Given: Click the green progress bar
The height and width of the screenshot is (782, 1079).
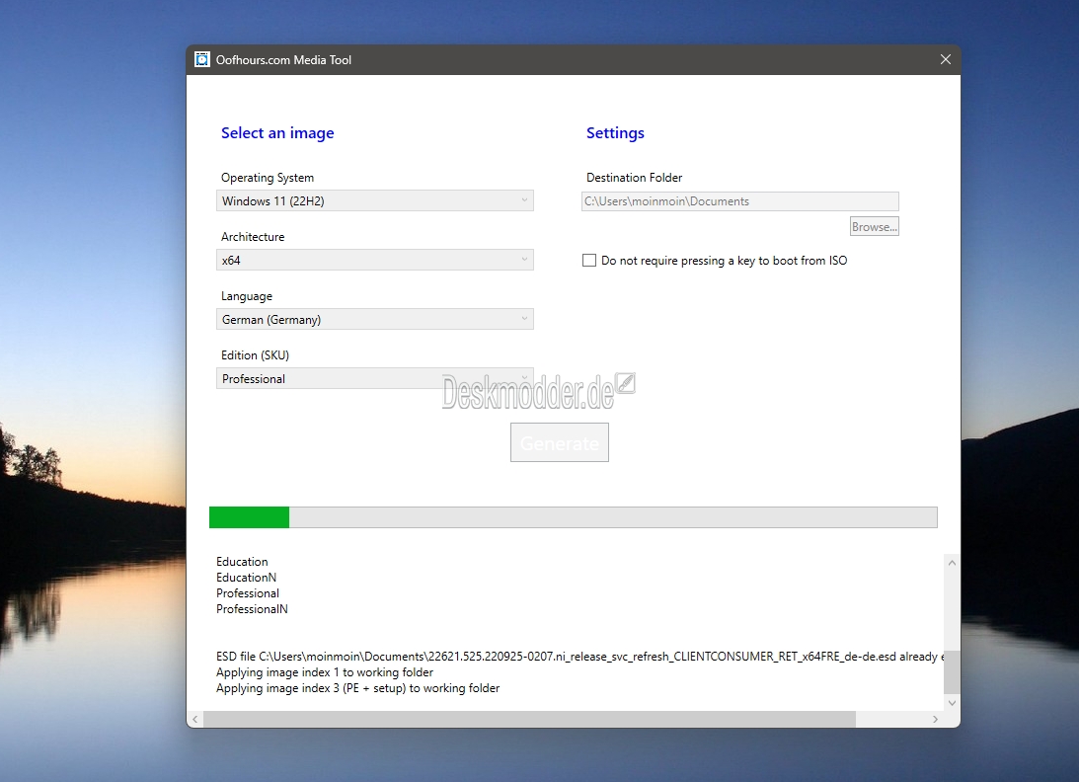Looking at the screenshot, I should click(574, 517).
